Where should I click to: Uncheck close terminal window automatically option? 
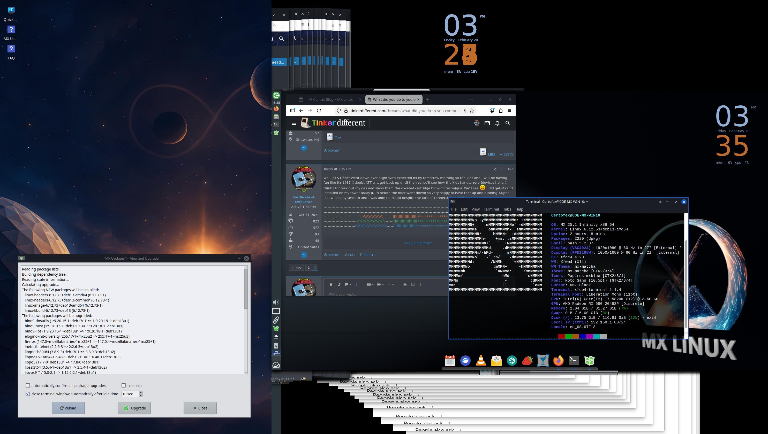28,394
